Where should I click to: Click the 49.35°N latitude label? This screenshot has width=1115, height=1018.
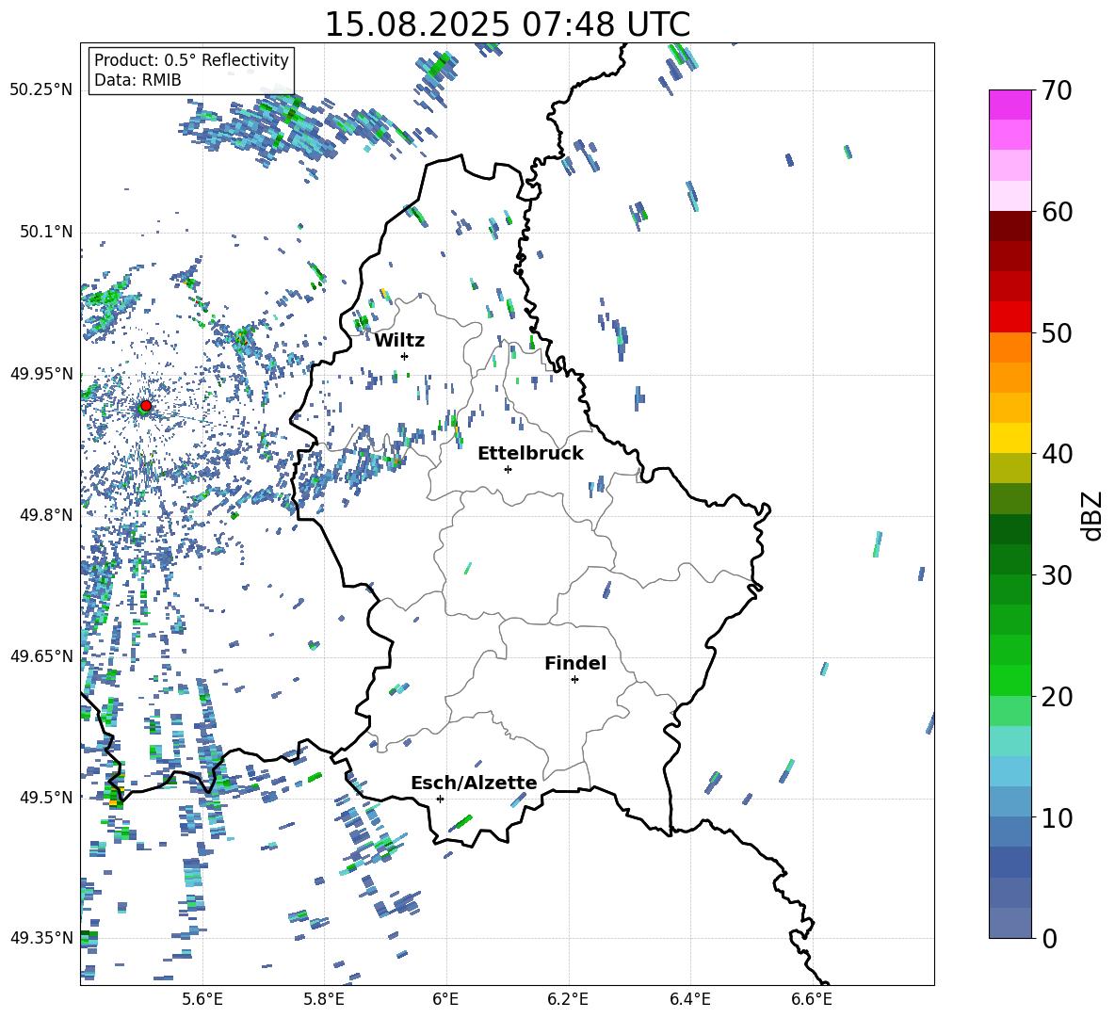tap(41, 938)
